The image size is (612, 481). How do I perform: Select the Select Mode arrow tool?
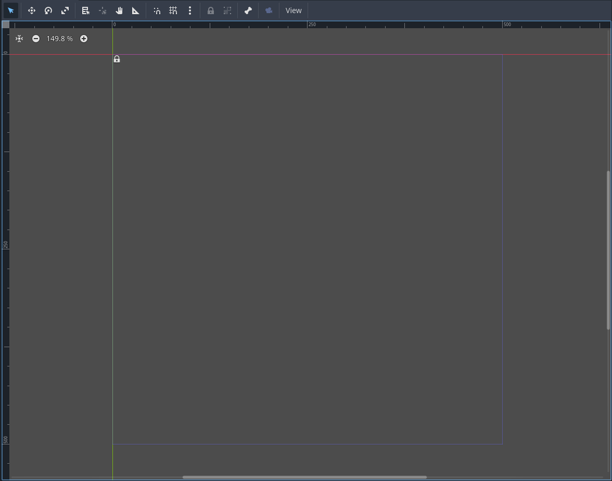[11, 10]
